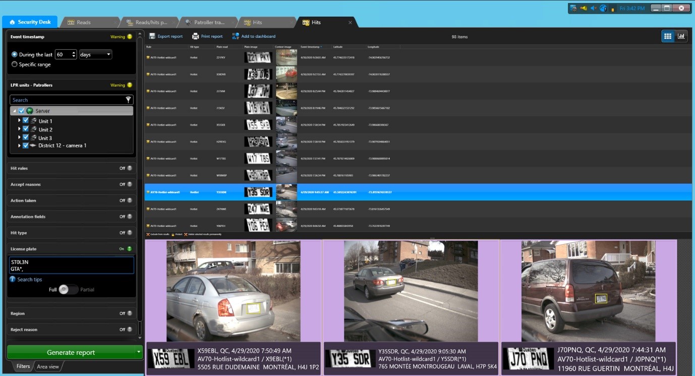
Task: Open the Area view tab
Action: [x=48, y=366]
